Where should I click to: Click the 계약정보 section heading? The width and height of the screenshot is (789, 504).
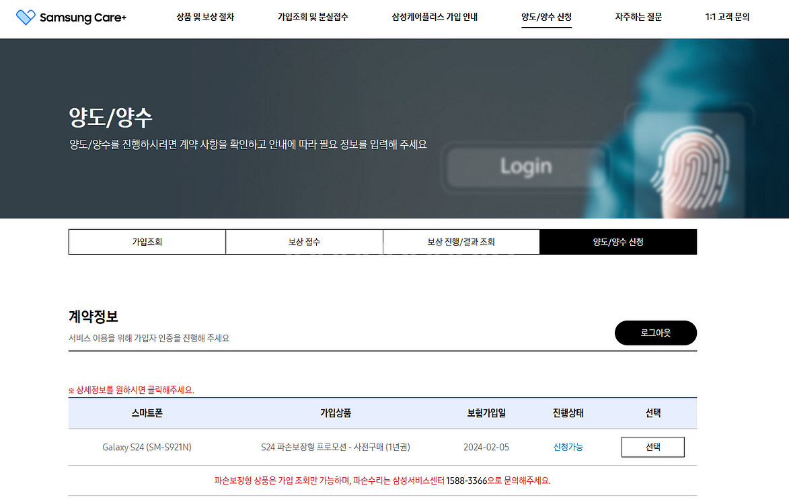93,317
